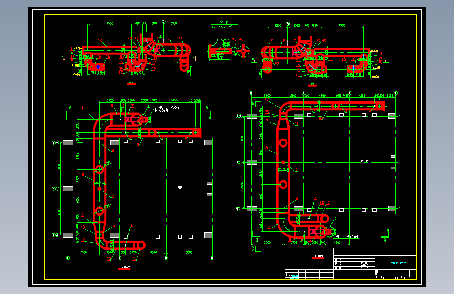Click the white centerline label inside lower-left plan

pyautogui.click(x=181, y=187)
